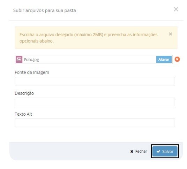Save the upload with the Salvar button
This screenshot has height=169, width=187.
click(x=165, y=151)
